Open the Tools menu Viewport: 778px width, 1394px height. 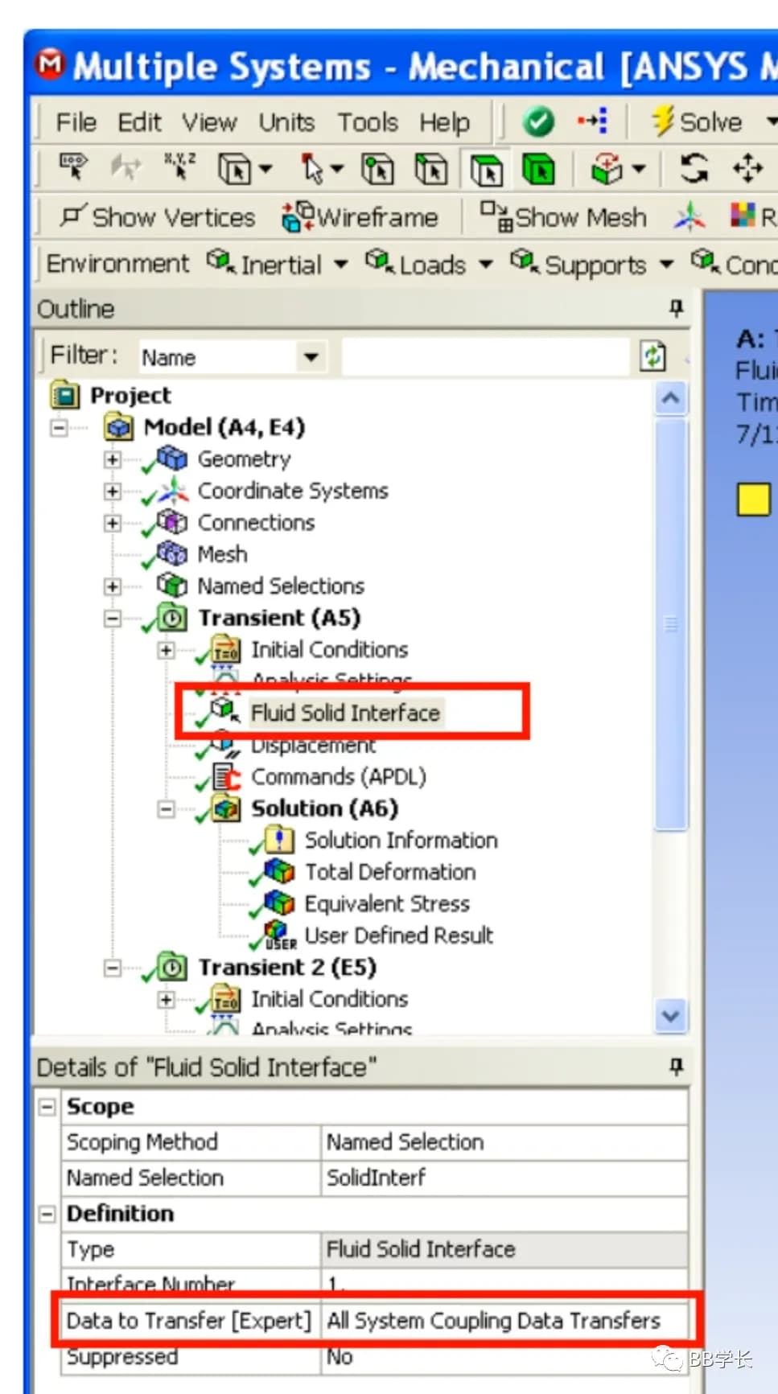(x=368, y=122)
